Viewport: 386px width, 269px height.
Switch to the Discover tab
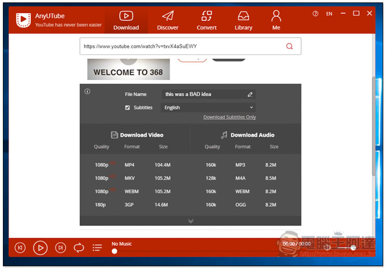tap(167, 21)
